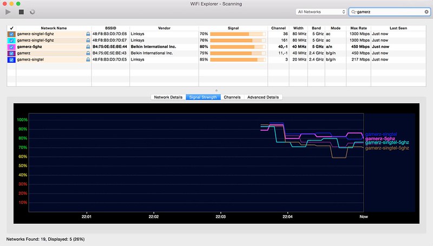Uncheck the orange gamerz-singtel-5ghz network checkbox
This screenshot has width=433, height=246.
pos(11,34)
